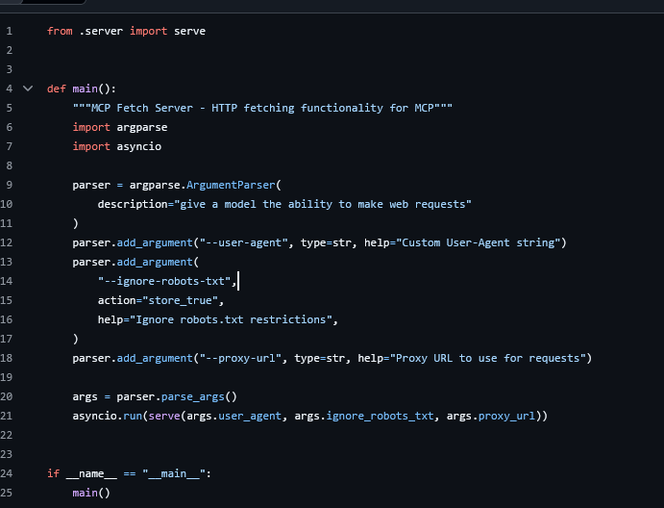This screenshot has height=508, width=664.
Task: Click "Ignore robots.txt restrictions" help string
Action: [231, 319]
